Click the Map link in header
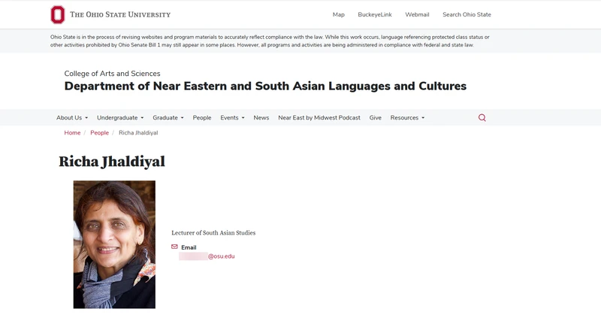 pyautogui.click(x=338, y=14)
